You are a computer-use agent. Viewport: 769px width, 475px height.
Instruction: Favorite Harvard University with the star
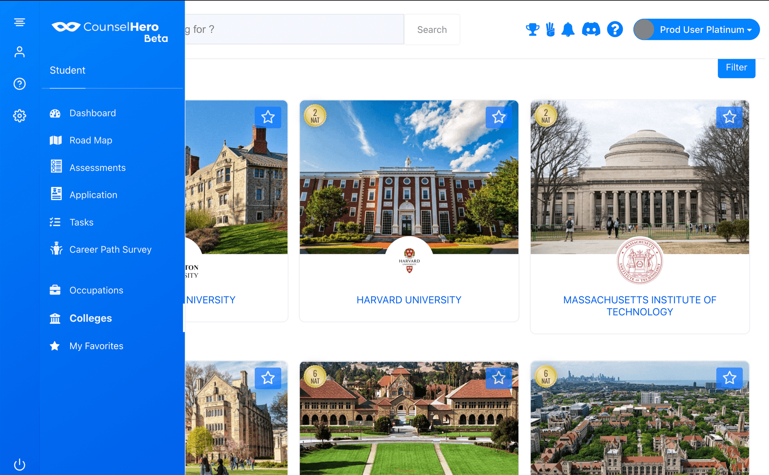[x=499, y=117]
